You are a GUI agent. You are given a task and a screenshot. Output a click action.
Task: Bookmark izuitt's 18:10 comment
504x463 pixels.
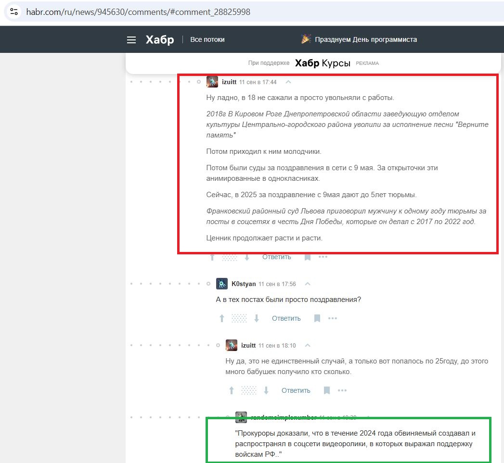(327, 390)
